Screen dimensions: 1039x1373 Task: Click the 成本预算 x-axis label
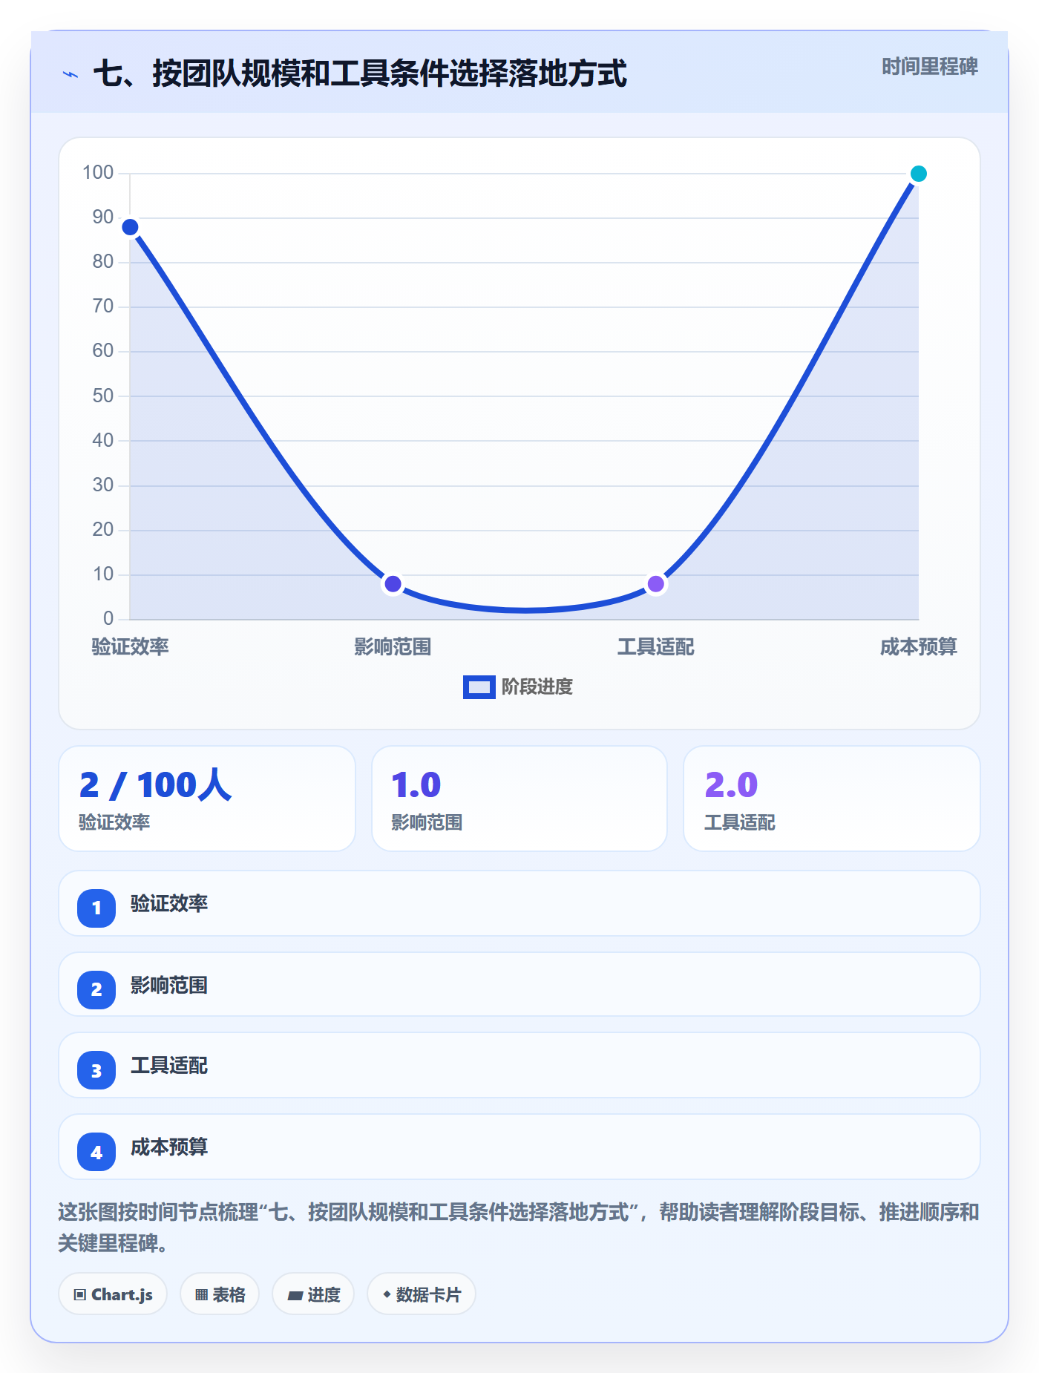[918, 646]
